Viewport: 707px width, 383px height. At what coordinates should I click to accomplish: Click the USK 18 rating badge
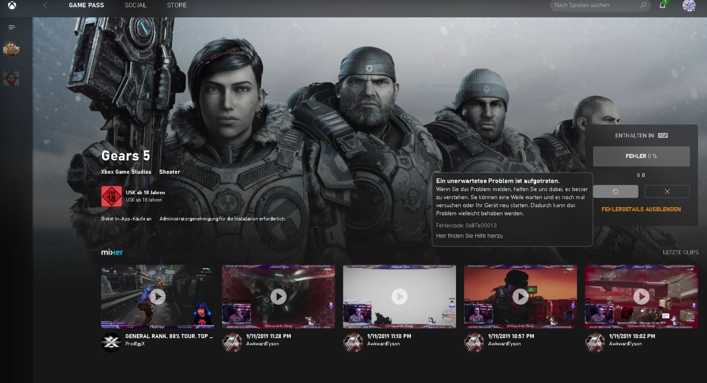coord(111,196)
